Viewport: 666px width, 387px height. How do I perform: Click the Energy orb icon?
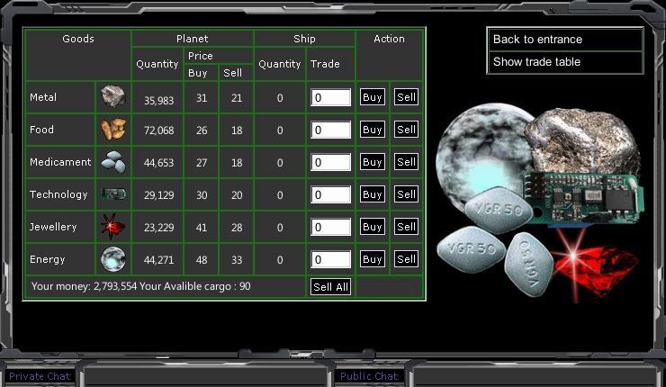(113, 259)
